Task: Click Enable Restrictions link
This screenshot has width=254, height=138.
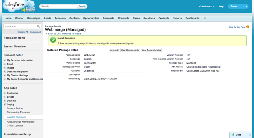Action: click(210, 67)
